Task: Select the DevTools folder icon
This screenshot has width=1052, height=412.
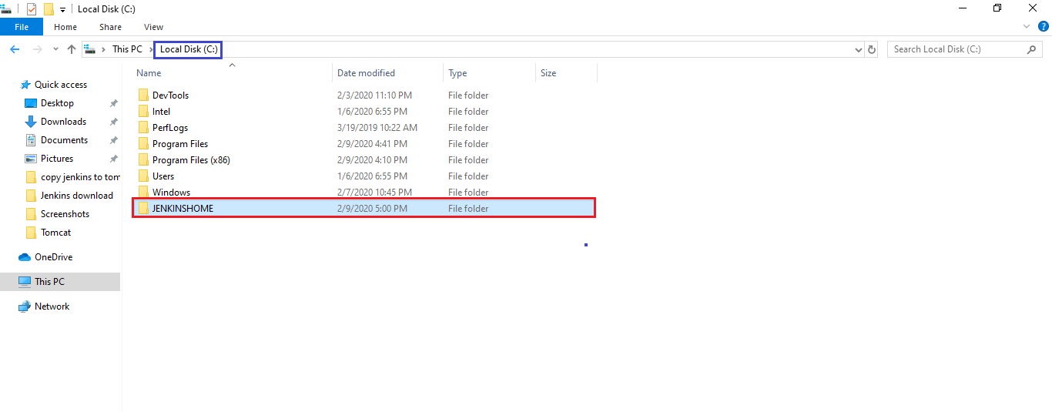Action: (x=143, y=95)
